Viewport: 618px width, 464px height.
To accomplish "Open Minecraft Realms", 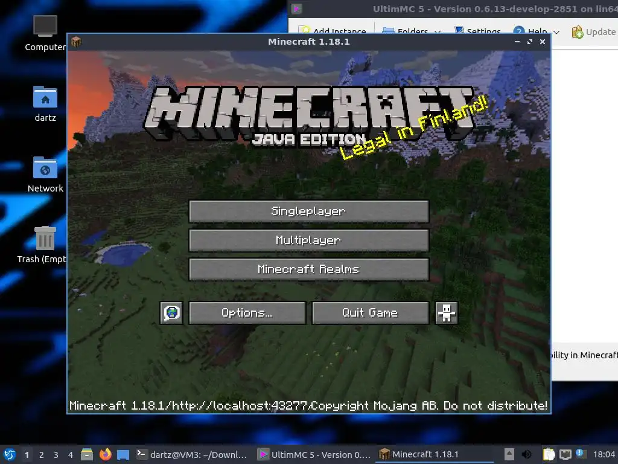I will (x=308, y=269).
